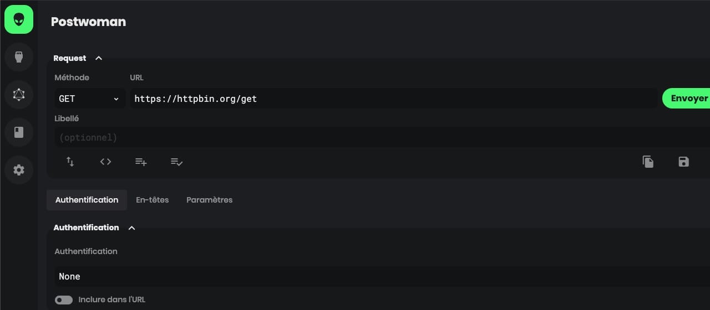
Task: Click the copy request icon
Action: coord(648,162)
